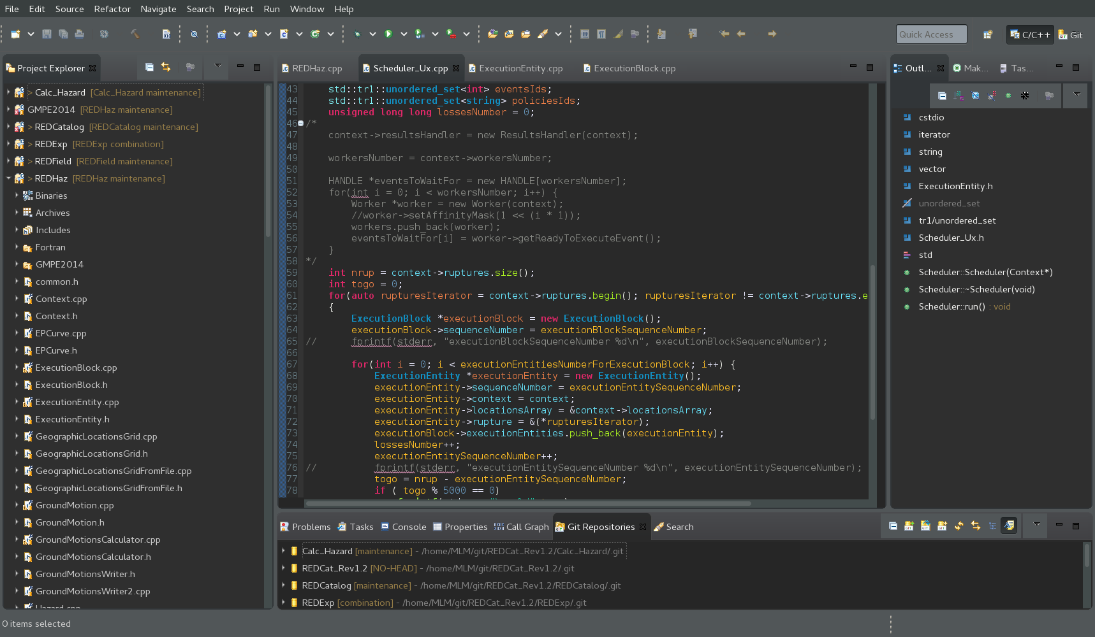Expand the Includes folder in REDHaz

(x=17, y=230)
